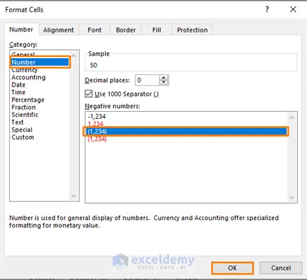The image size is (307, 280).
Task: Decrease decimal places with down arrow
Action: [164, 83]
